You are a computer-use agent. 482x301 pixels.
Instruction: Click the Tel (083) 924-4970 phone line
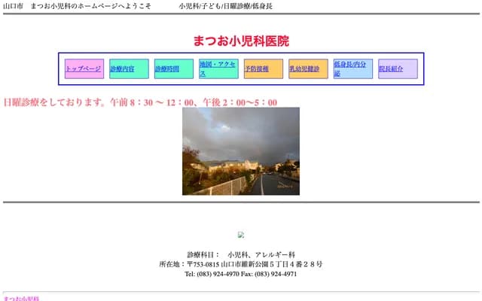241,274
